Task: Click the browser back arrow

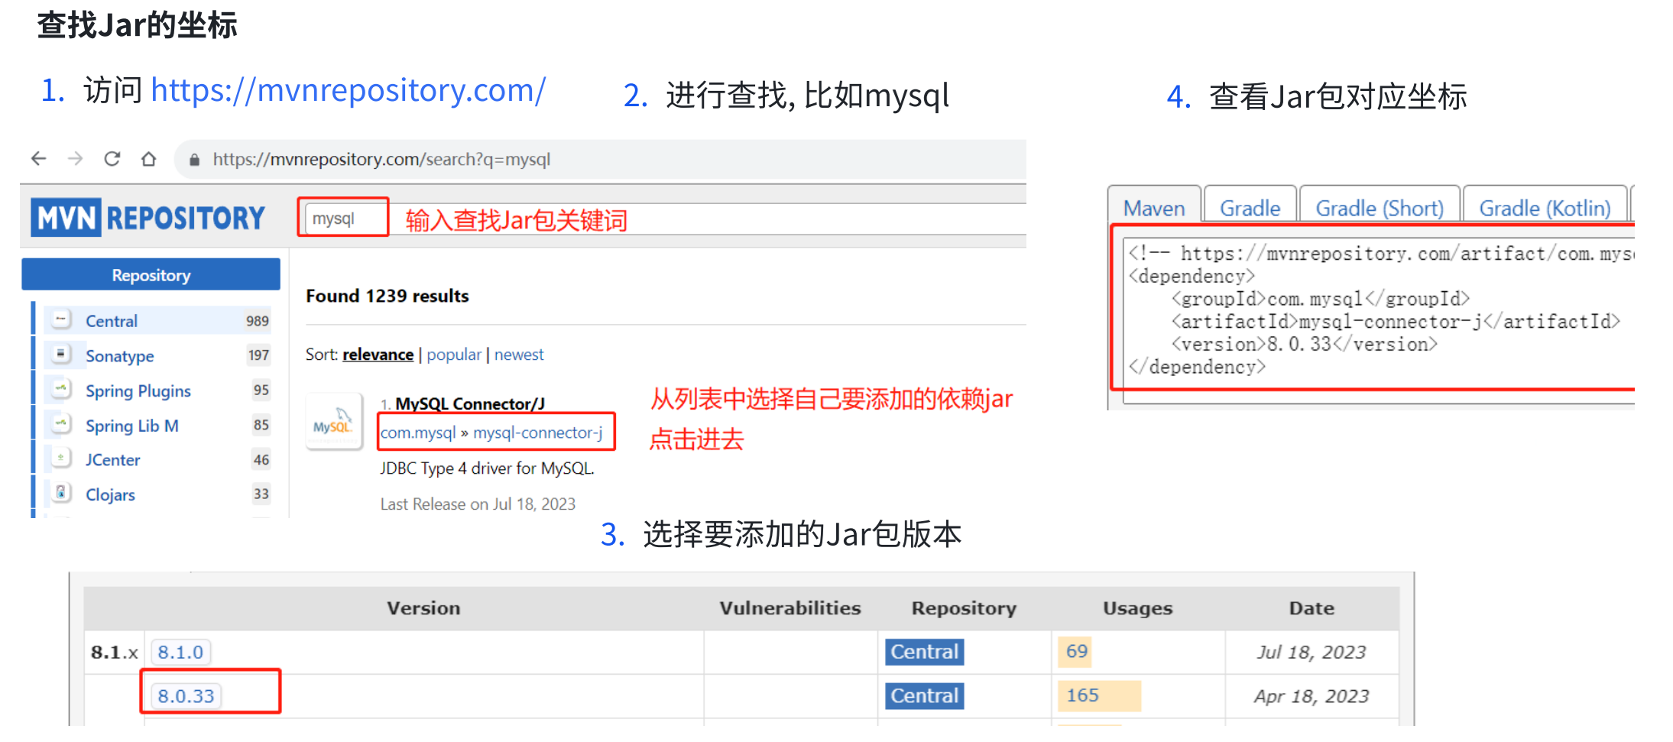Action: tap(39, 159)
